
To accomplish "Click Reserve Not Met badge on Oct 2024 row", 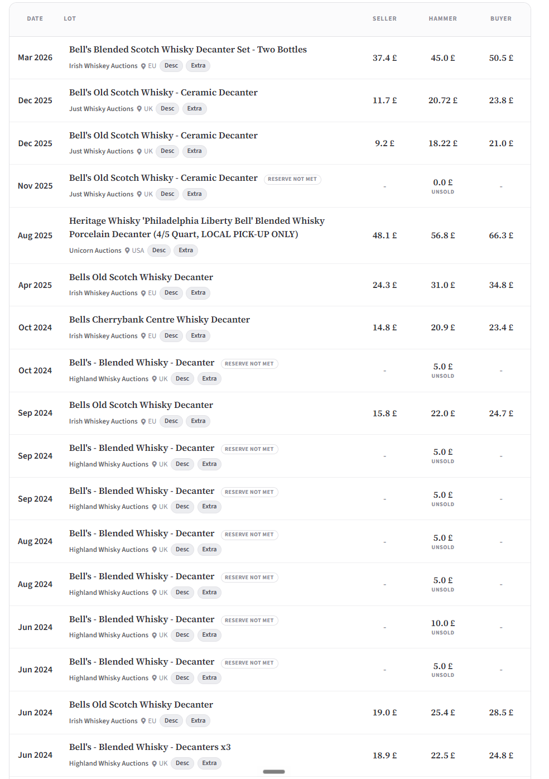I will [249, 364].
